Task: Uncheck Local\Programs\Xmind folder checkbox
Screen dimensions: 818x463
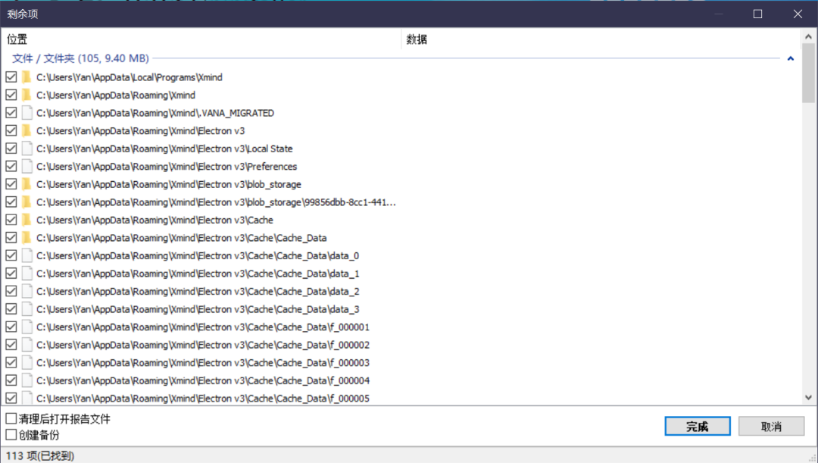Action: click(x=11, y=77)
